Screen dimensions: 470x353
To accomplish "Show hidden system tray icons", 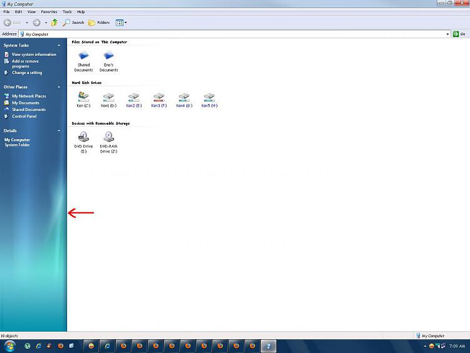I will pos(425,346).
